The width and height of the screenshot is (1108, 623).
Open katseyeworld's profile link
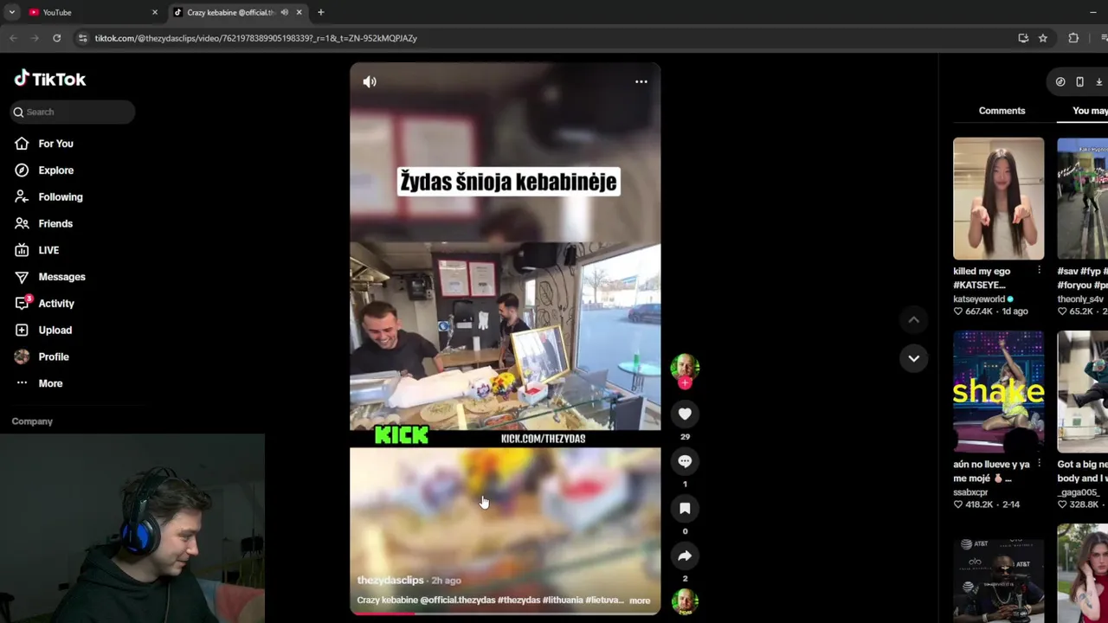point(979,299)
